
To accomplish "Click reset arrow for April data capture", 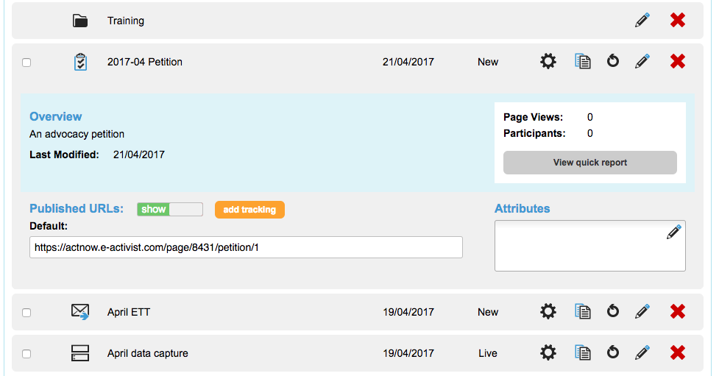I will [613, 353].
